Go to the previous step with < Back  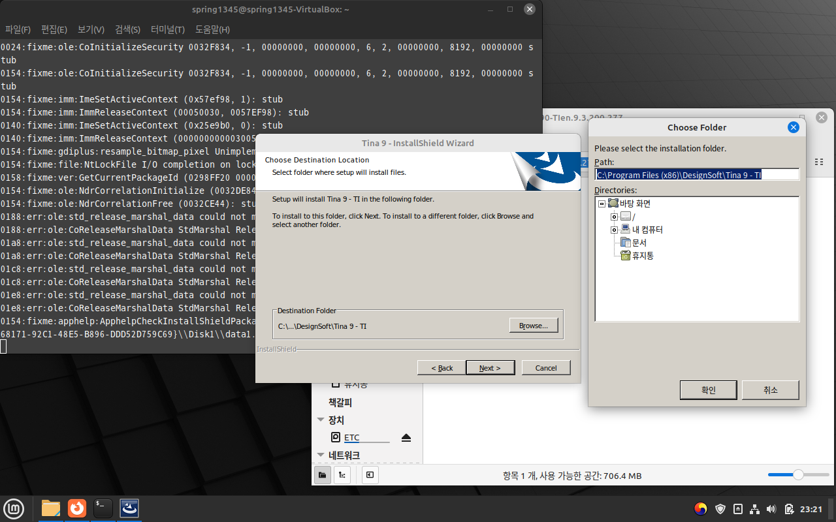click(x=442, y=368)
